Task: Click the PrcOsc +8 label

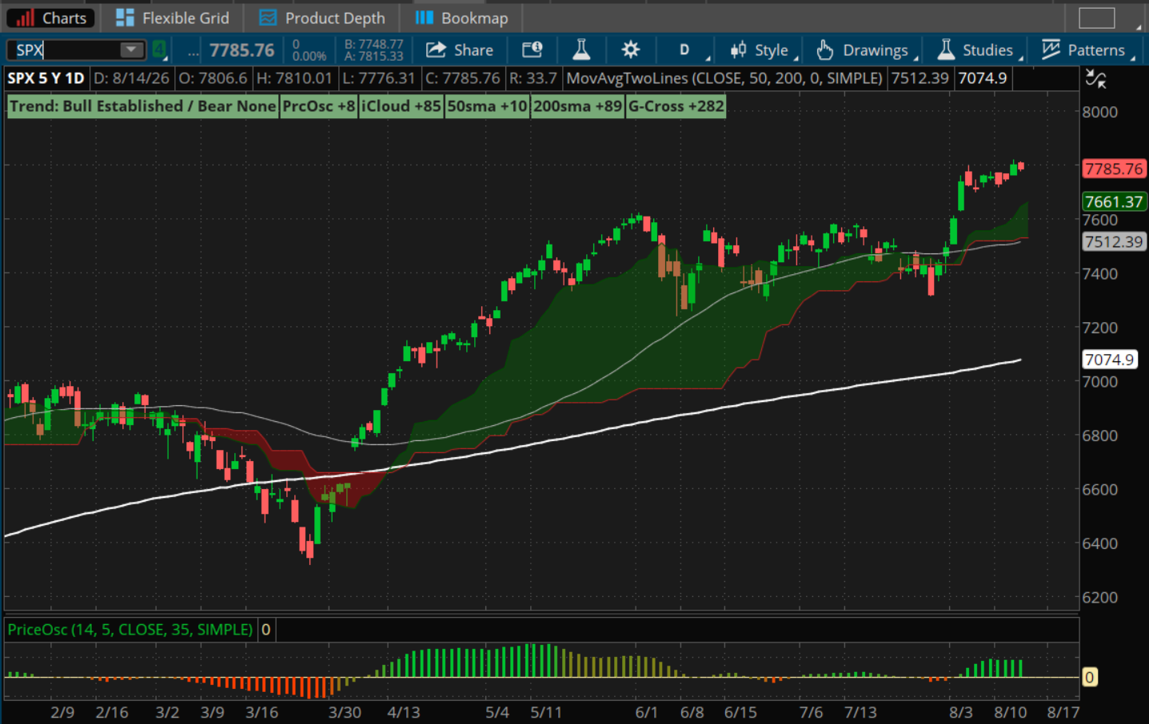Action: pyautogui.click(x=319, y=106)
